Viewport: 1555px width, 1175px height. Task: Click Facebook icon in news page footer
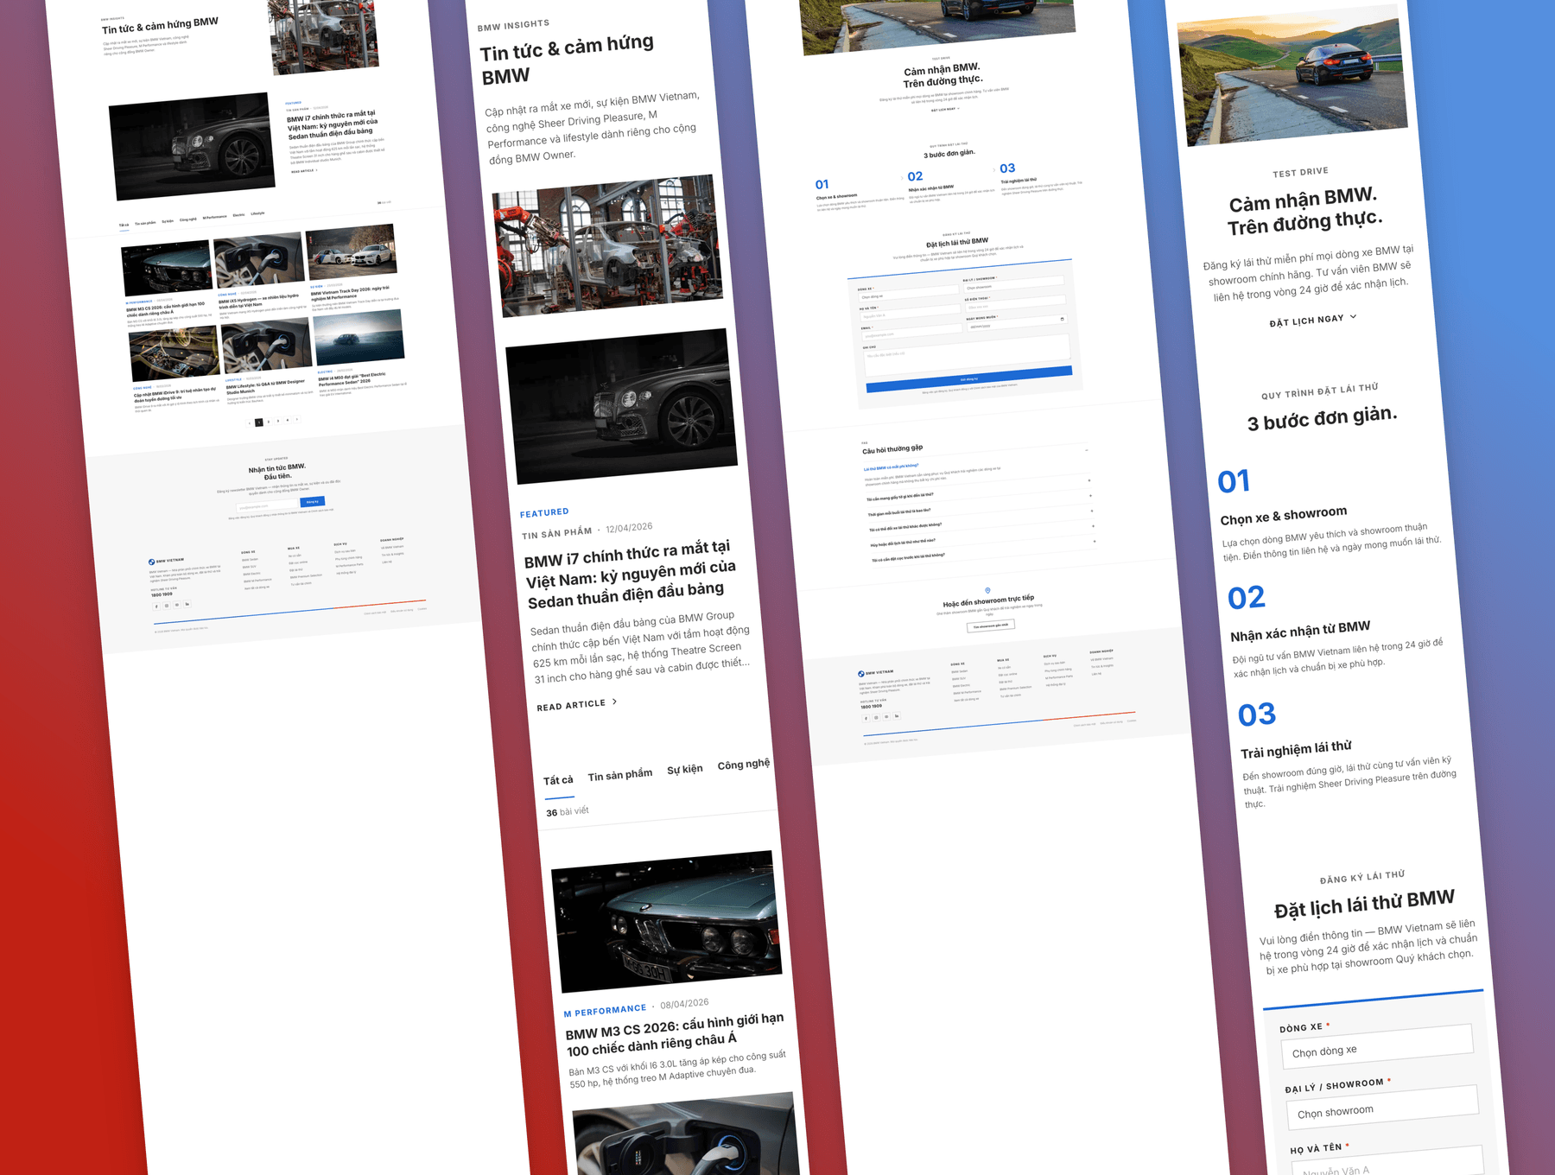tap(156, 607)
